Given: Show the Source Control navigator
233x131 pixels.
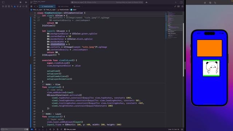Looking at the screenshot, I should (x=6, y=7).
